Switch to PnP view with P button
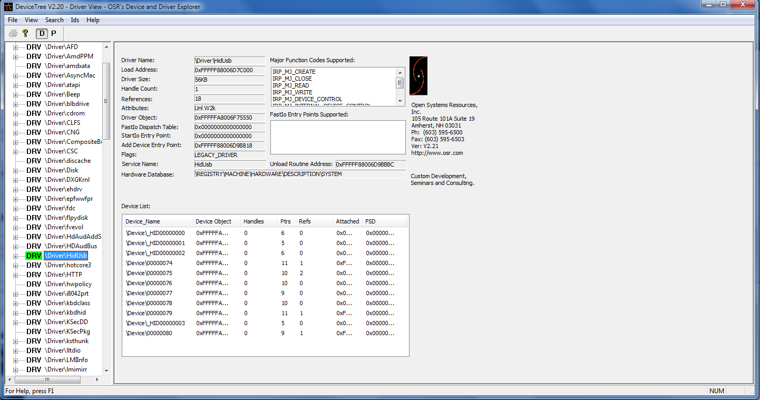The image size is (760, 400). pyautogui.click(x=53, y=33)
